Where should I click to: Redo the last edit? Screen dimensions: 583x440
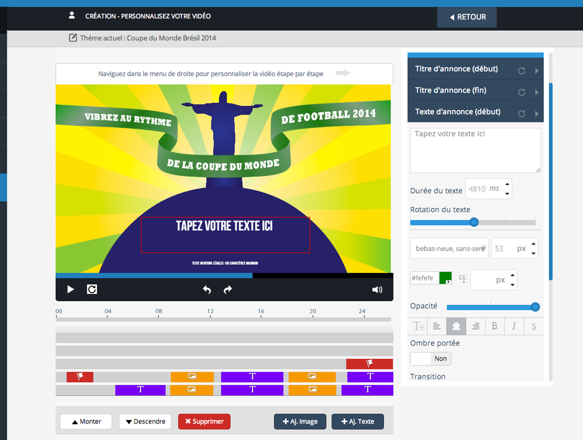[228, 290]
